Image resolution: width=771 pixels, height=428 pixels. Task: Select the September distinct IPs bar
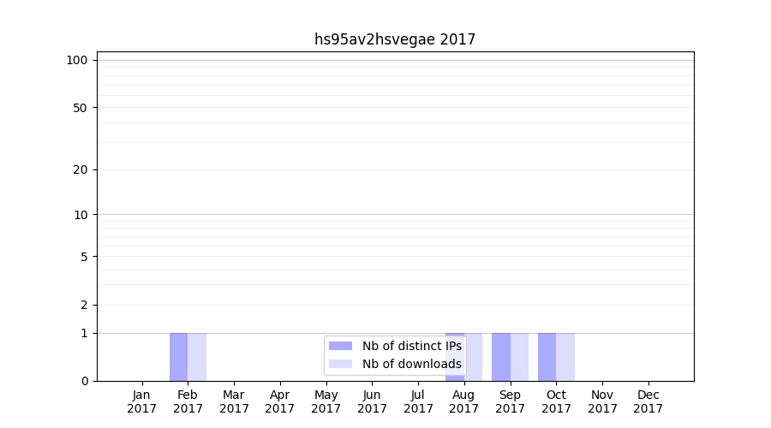[x=501, y=357]
